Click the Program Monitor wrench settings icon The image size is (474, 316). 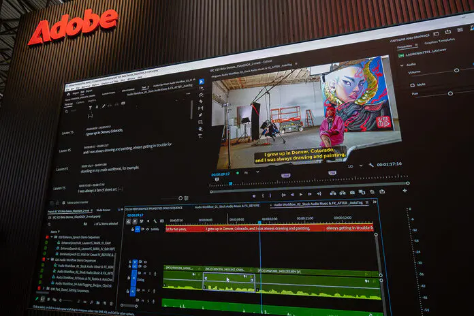pos(371,165)
